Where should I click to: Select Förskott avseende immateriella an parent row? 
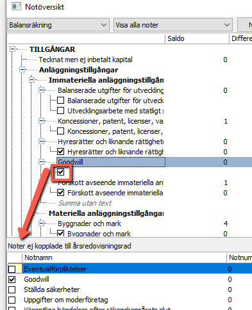110,183
